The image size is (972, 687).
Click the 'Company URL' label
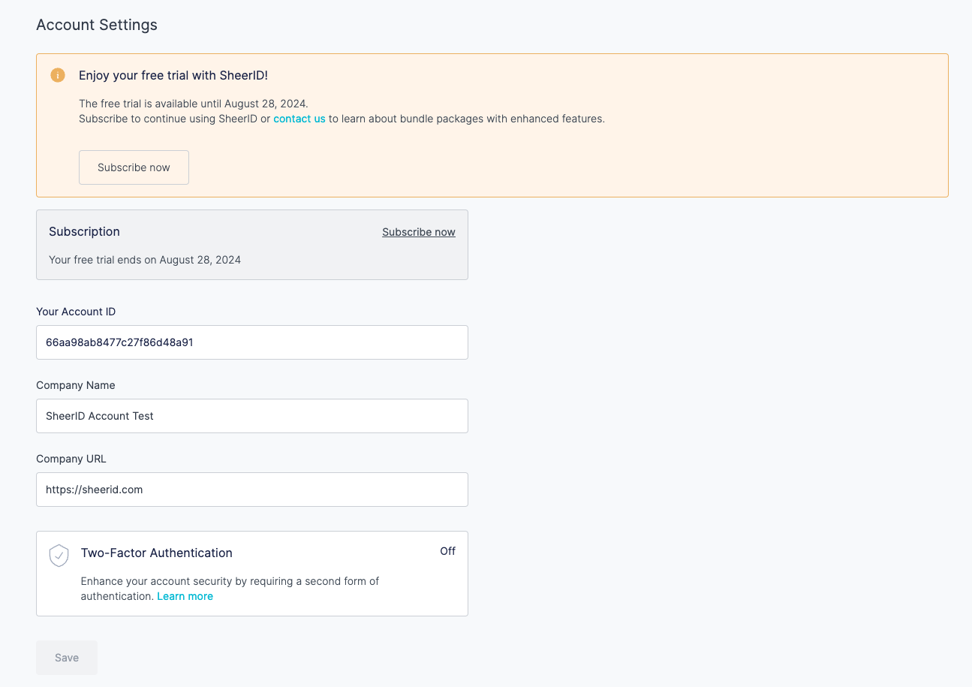click(71, 459)
